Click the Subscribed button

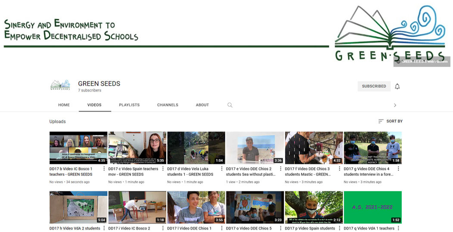coord(374,86)
